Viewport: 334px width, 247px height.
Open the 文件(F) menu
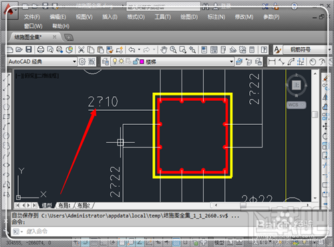32,17
